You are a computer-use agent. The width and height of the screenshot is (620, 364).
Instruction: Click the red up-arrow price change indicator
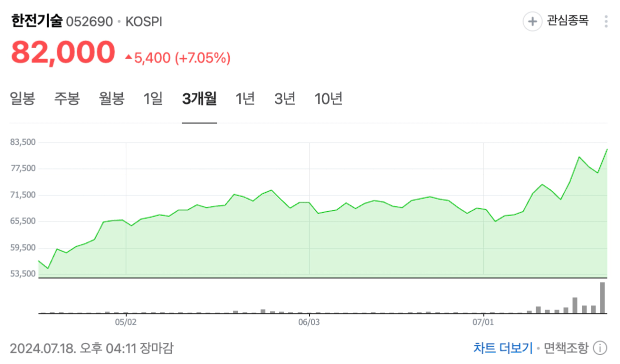coord(128,57)
